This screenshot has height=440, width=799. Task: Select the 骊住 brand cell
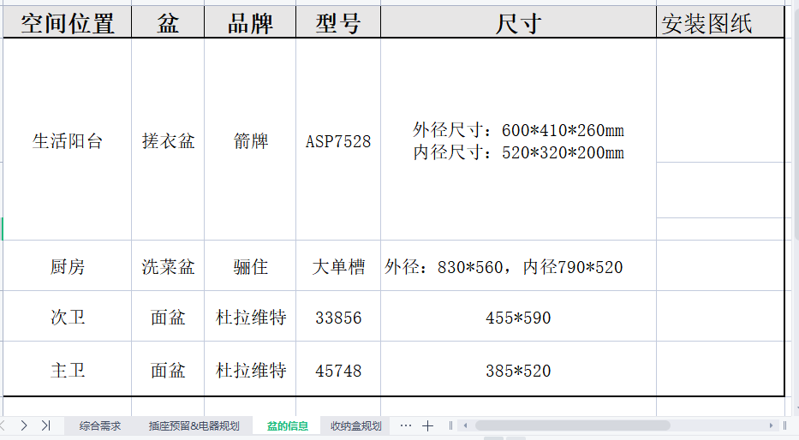tap(250, 267)
